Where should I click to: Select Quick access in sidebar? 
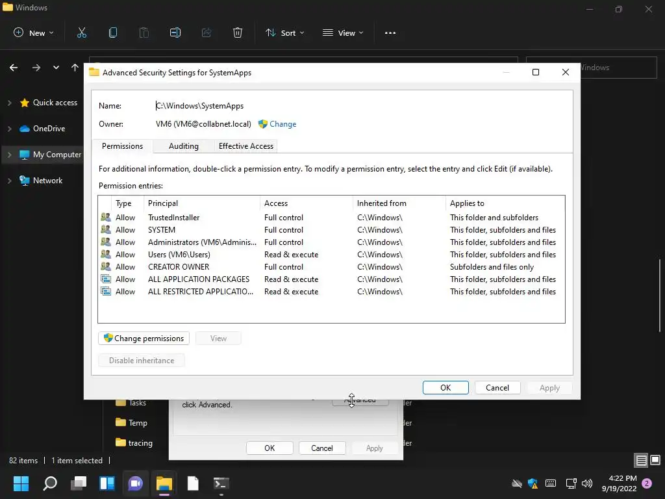tap(48, 103)
